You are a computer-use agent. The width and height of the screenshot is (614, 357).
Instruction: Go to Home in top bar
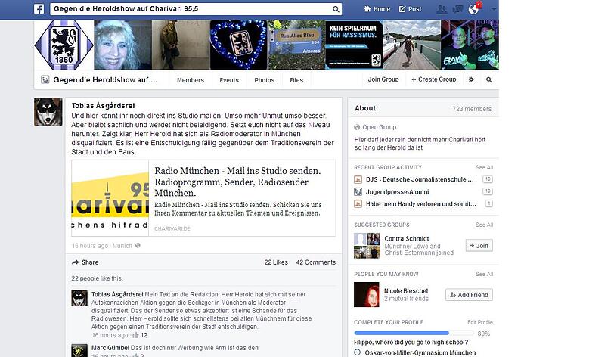pos(377,9)
